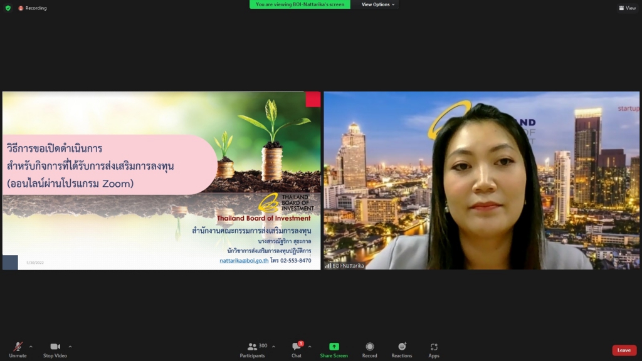Click the red Recording indicator
Screen dimensions: 642x361
pyautogui.click(x=33, y=8)
